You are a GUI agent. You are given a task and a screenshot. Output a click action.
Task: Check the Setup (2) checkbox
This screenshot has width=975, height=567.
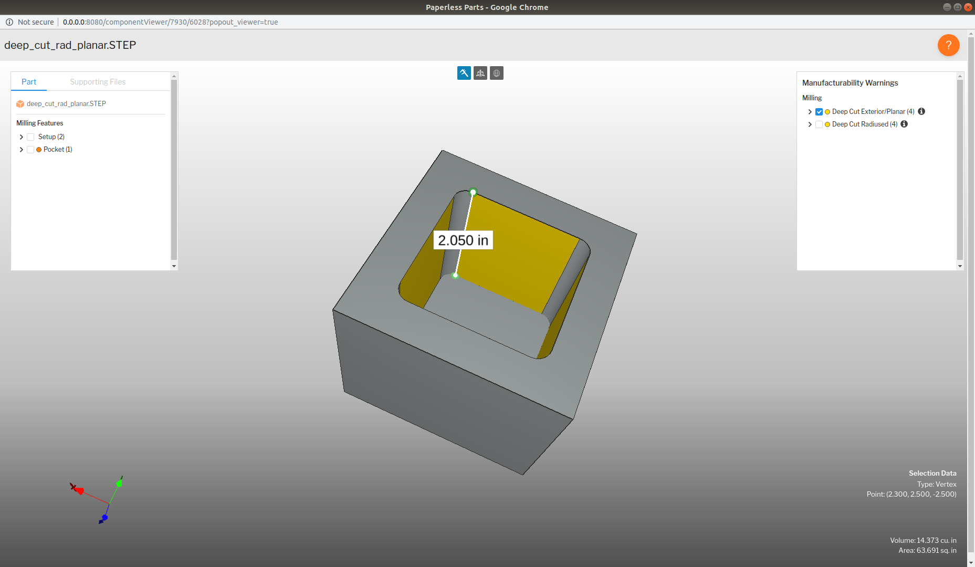tap(30, 137)
